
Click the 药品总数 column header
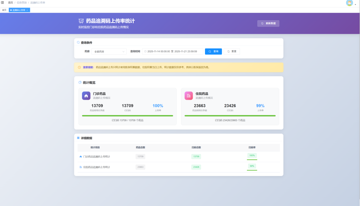[x=140, y=148]
